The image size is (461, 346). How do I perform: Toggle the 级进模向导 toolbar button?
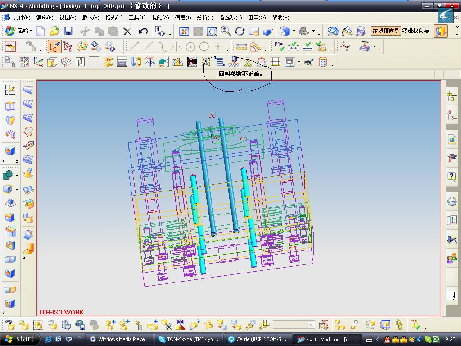pos(416,31)
